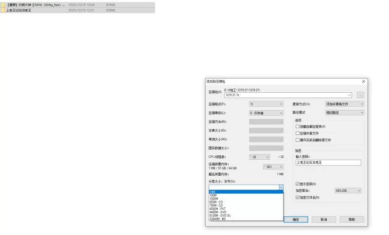Expand the 压缩等级 dropdown
The height and width of the screenshot is (235, 389).
point(266,113)
